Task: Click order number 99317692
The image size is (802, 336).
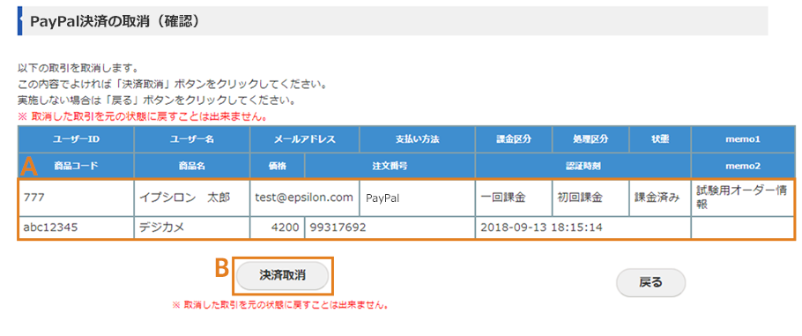Action: 390,228
